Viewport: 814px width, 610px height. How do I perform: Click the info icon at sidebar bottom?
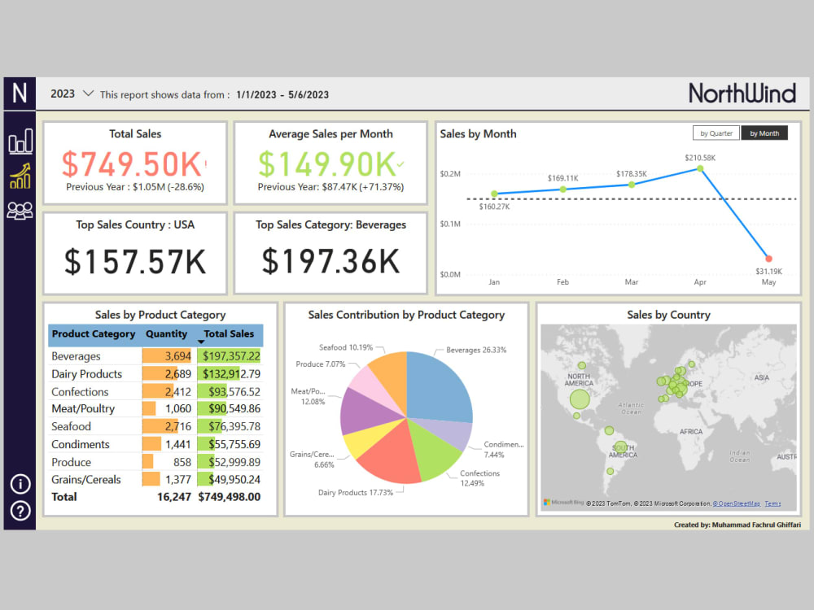20,484
